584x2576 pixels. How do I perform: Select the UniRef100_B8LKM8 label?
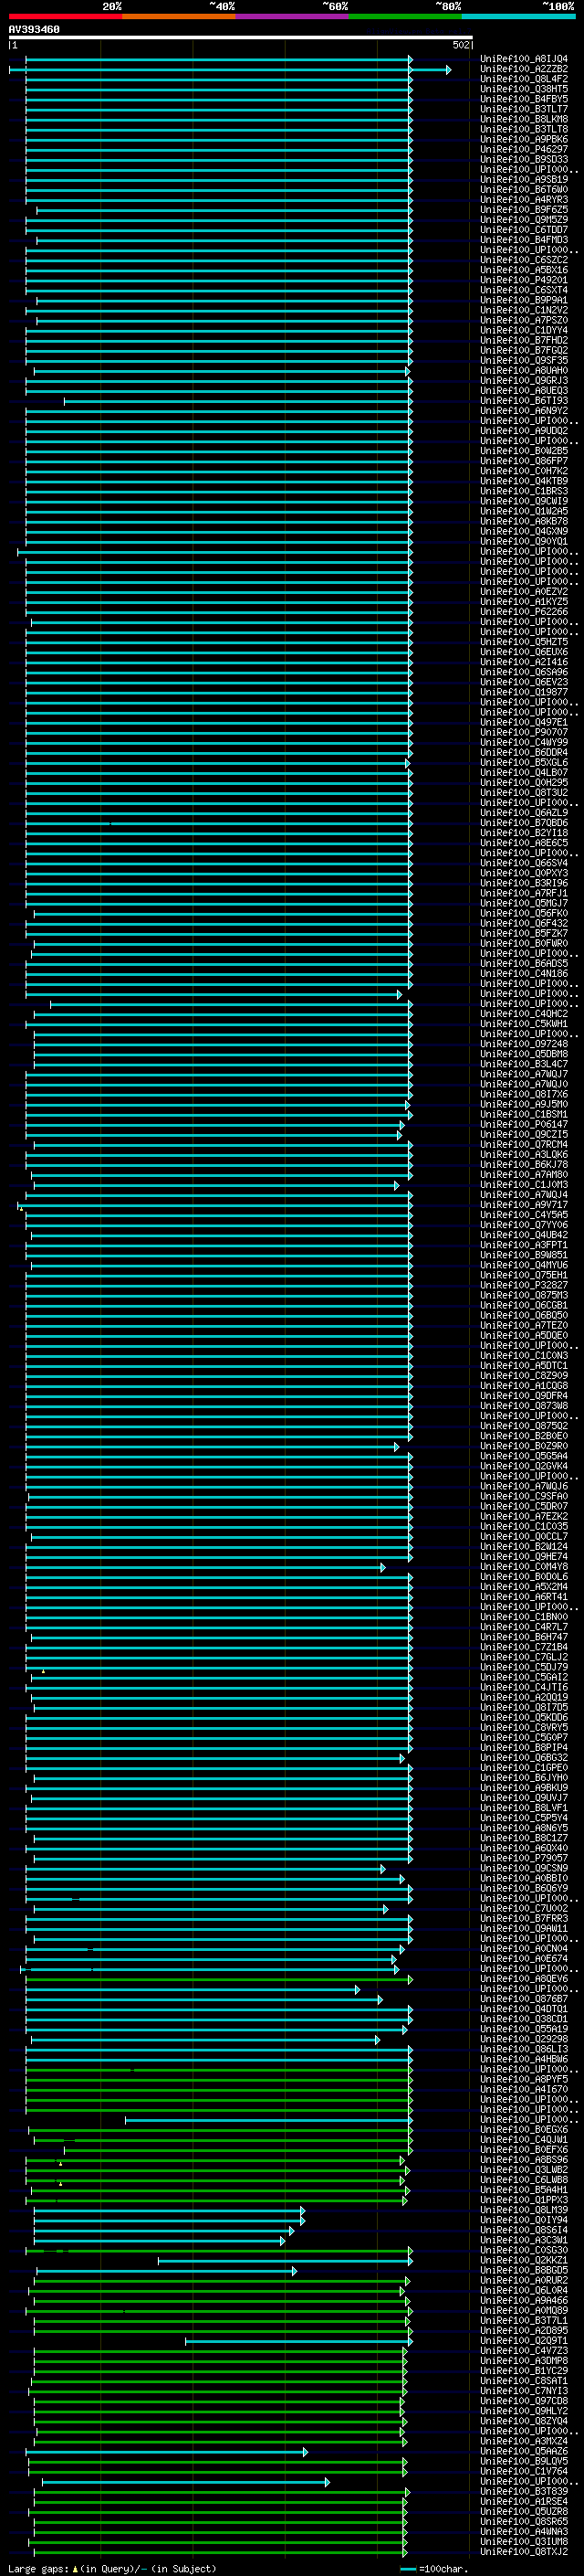524,119
